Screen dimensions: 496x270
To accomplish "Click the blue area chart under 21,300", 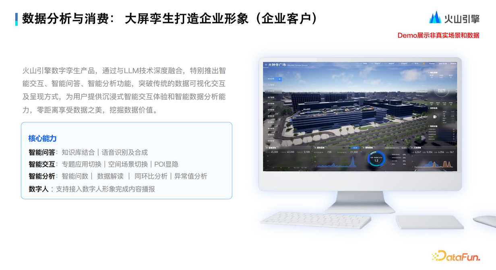I will coord(337,162).
